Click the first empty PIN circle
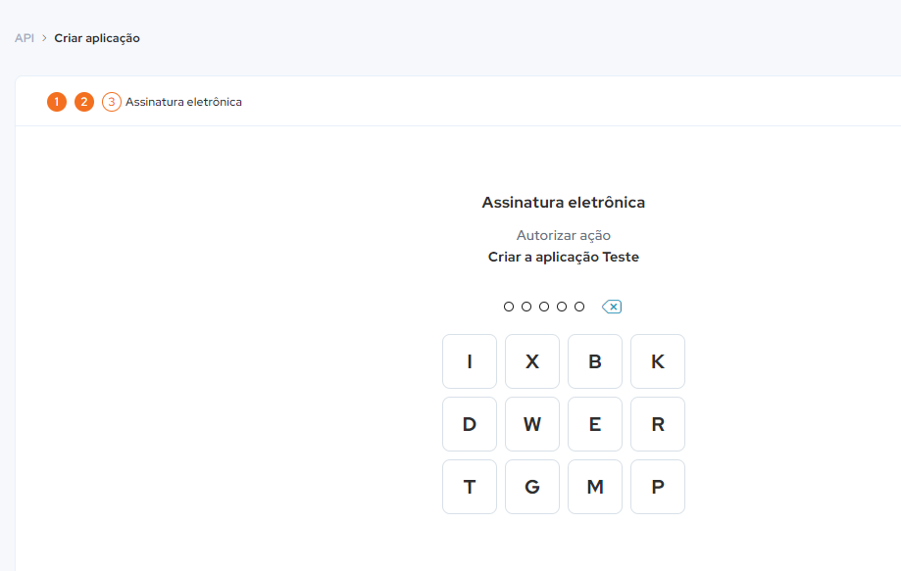The image size is (901, 571). [509, 307]
